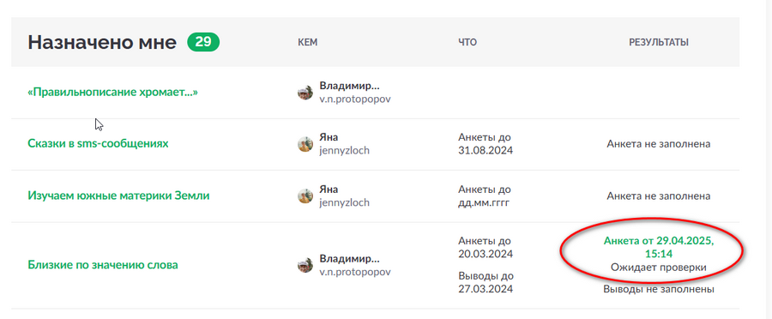Open Близкие по значению слова assignment

click(102, 265)
